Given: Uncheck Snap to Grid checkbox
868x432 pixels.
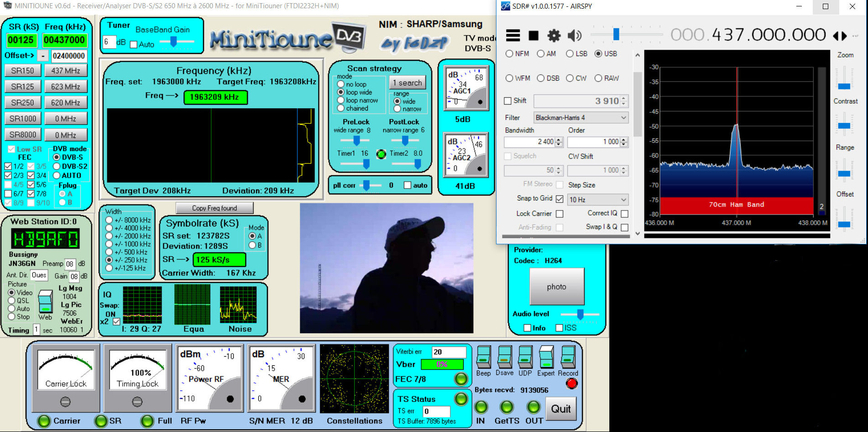Looking at the screenshot, I should 559,199.
